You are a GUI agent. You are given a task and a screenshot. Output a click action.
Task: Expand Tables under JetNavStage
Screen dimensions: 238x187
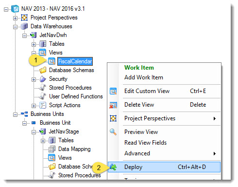(43, 141)
